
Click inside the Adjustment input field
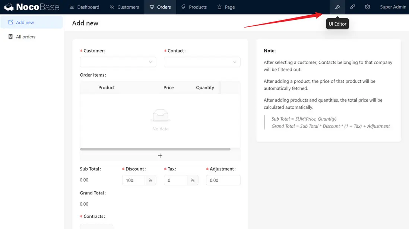point(223,180)
